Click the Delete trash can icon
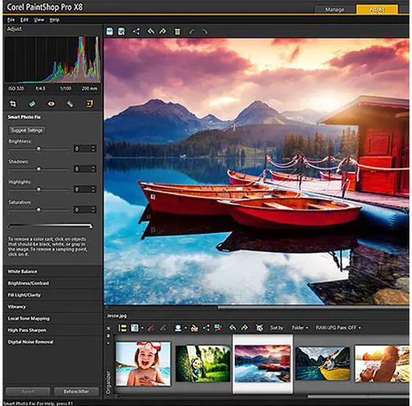The height and width of the screenshot is (406, 412). click(178, 31)
